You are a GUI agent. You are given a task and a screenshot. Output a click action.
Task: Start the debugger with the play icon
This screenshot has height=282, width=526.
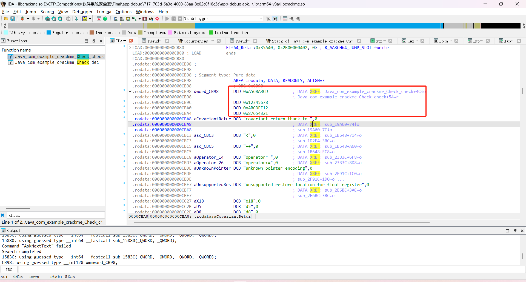point(167,19)
